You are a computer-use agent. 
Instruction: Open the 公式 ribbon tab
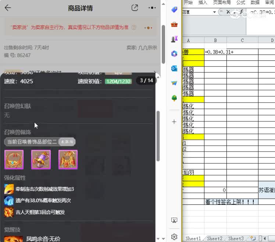point(240,3)
